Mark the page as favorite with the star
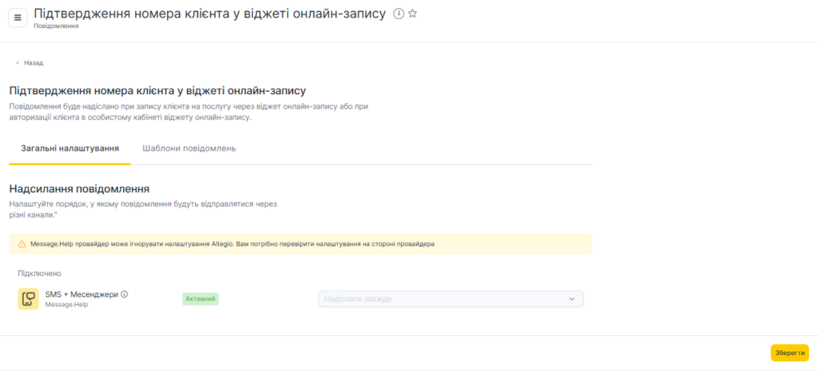 coord(412,14)
